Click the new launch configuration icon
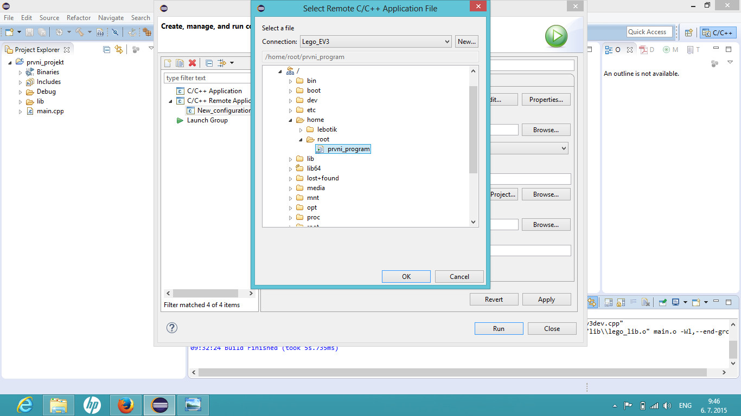This screenshot has width=741, height=416. [x=168, y=63]
